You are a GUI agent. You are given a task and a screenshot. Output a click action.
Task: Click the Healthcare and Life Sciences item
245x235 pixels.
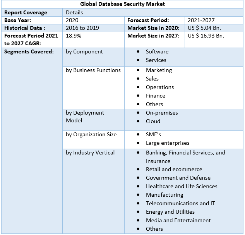click(x=182, y=186)
